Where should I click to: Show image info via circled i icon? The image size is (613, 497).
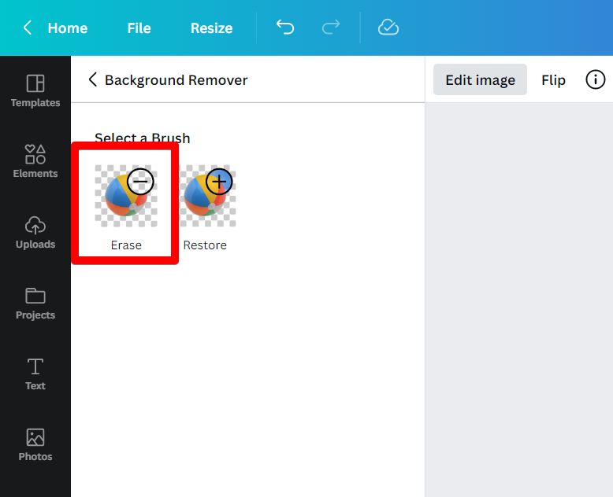click(596, 79)
